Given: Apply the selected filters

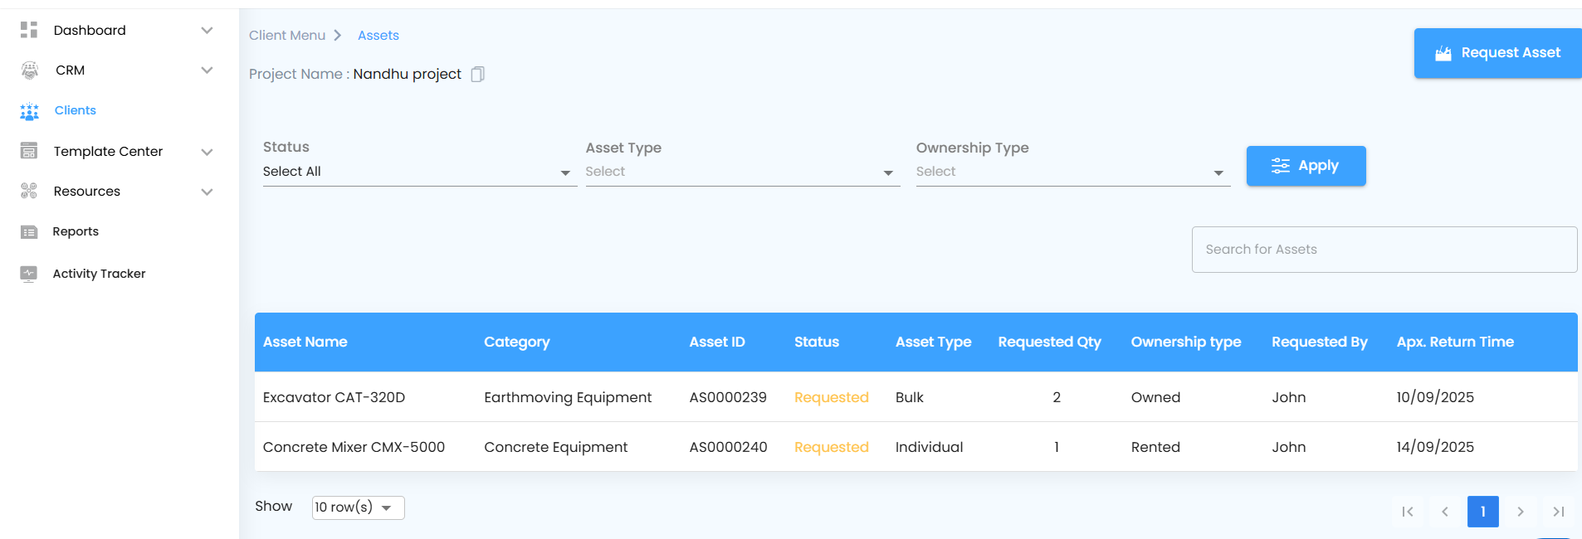Looking at the screenshot, I should [1306, 166].
